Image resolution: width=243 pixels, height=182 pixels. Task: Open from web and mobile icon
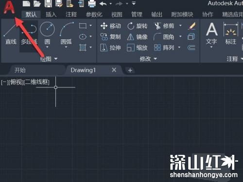70,3
